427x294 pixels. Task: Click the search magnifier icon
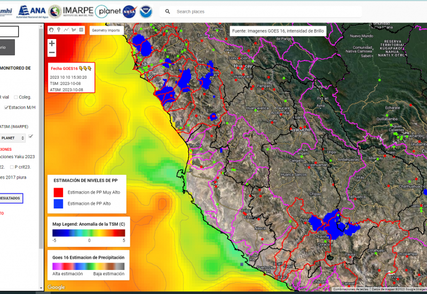(168, 11)
